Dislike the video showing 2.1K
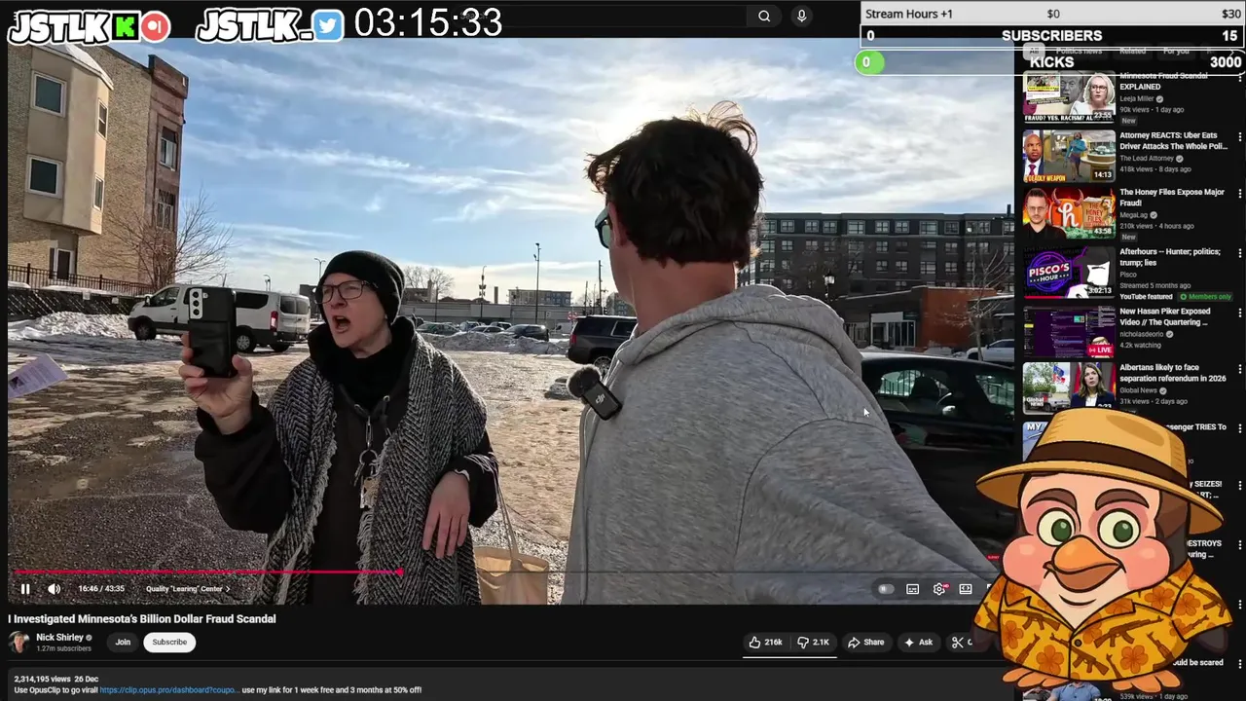Viewport: 1246px width, 701px height. (814, 643)
